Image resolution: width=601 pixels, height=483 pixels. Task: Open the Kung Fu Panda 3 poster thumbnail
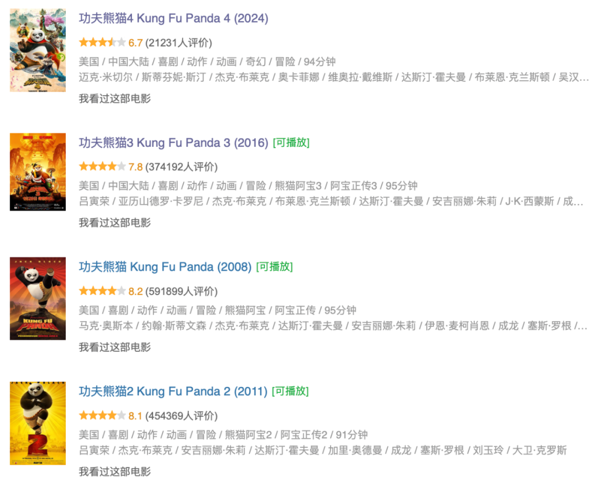pyautogui.click(x=38, y=172)
